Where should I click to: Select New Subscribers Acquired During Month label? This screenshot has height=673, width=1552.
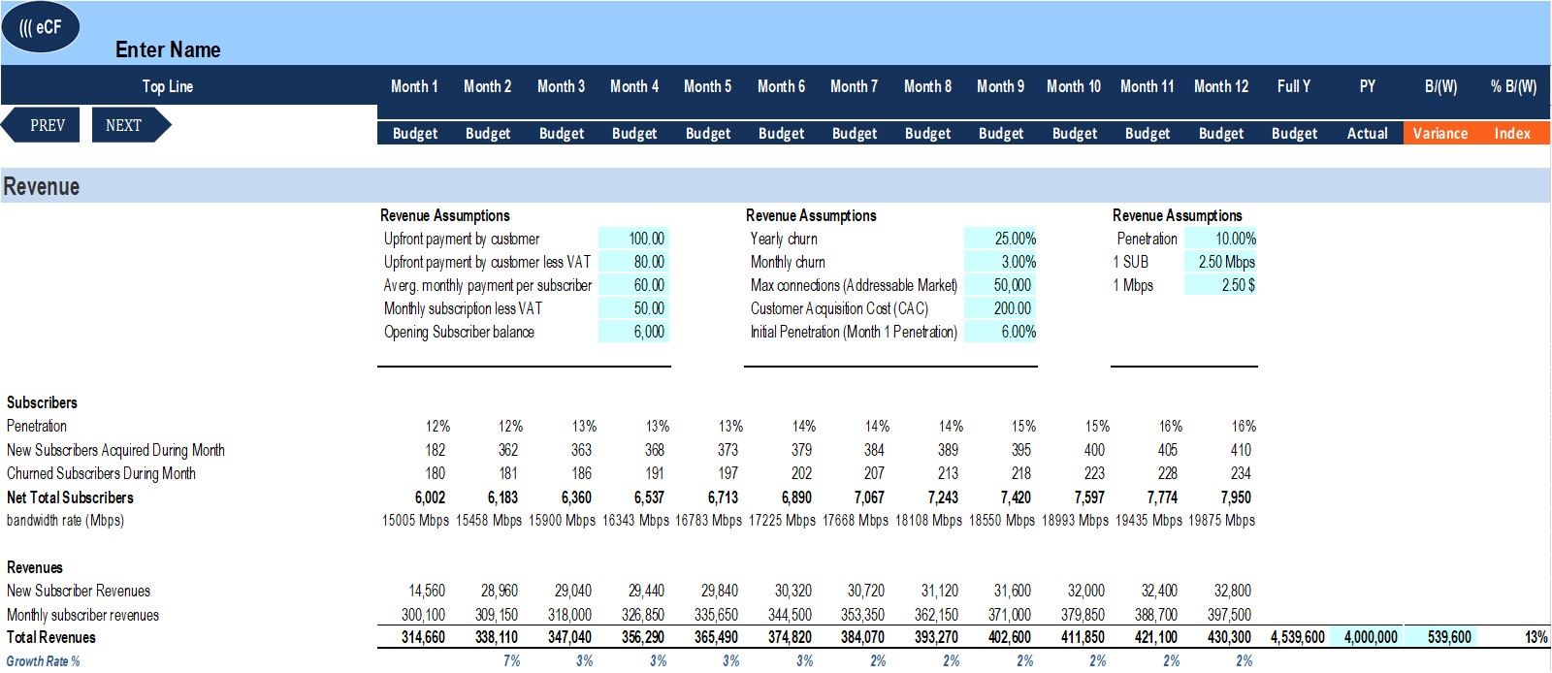click(115, 450)
